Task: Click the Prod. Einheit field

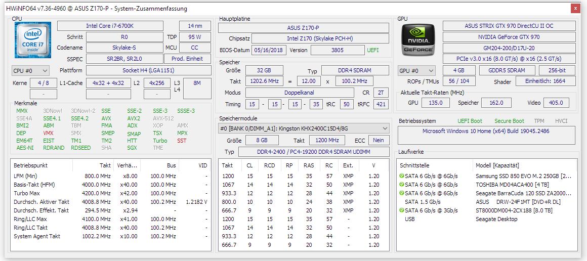Action: 188,59
